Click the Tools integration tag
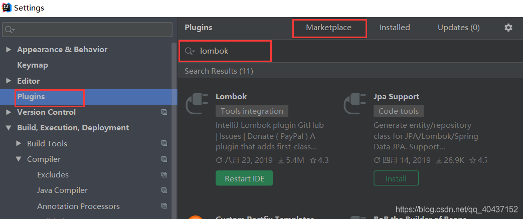The width and height of the screenshot is (523, 219). (252, 111)
